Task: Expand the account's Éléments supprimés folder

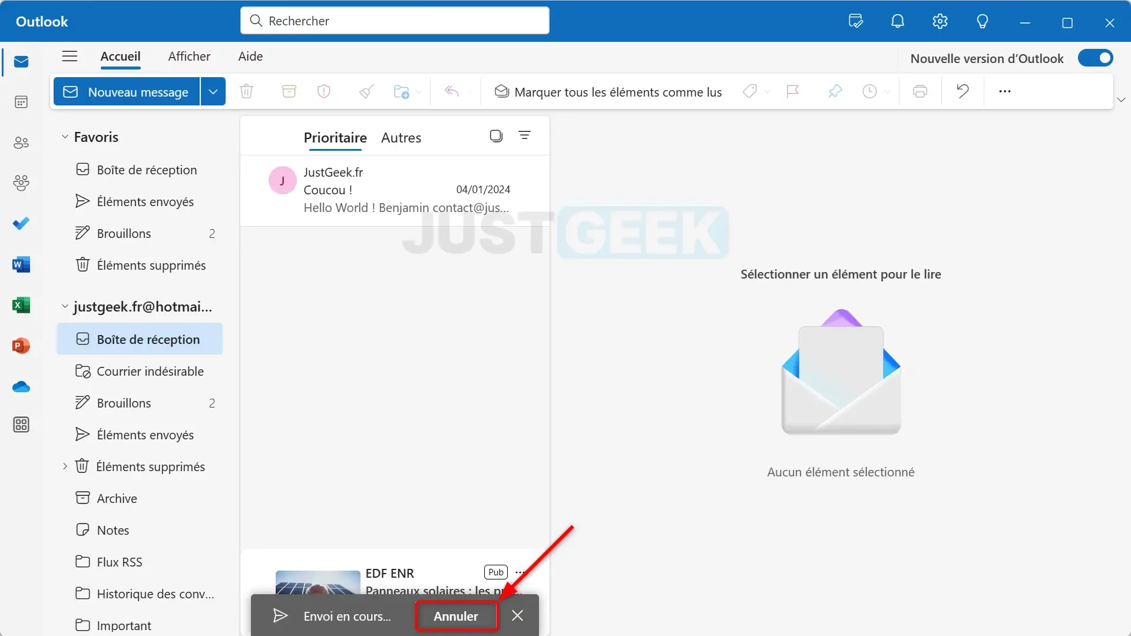Action: [x=65, y=466]
